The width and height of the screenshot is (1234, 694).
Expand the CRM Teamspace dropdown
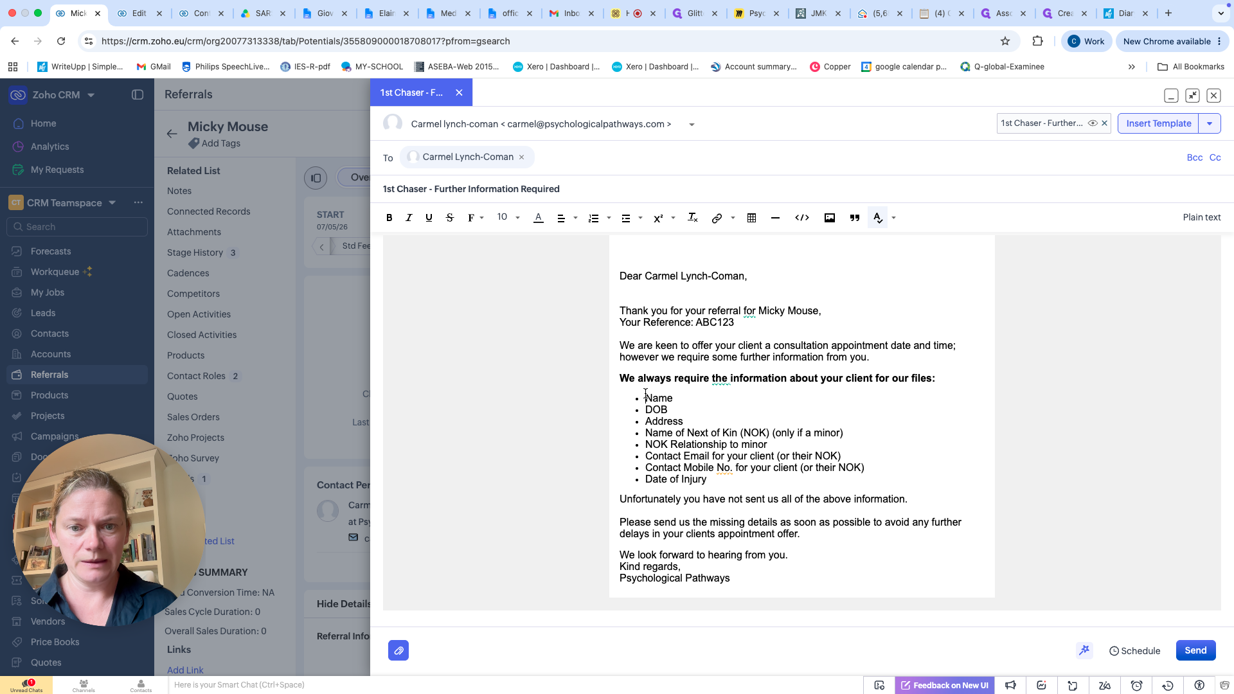112,202
